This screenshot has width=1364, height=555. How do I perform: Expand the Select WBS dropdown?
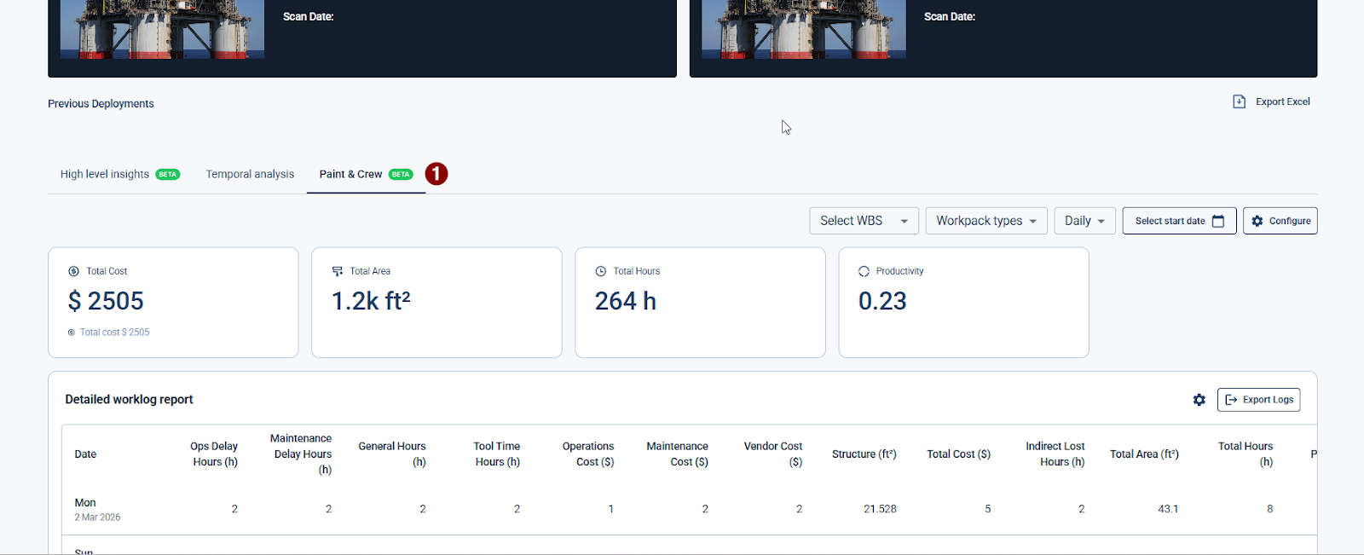pos(864,221)
